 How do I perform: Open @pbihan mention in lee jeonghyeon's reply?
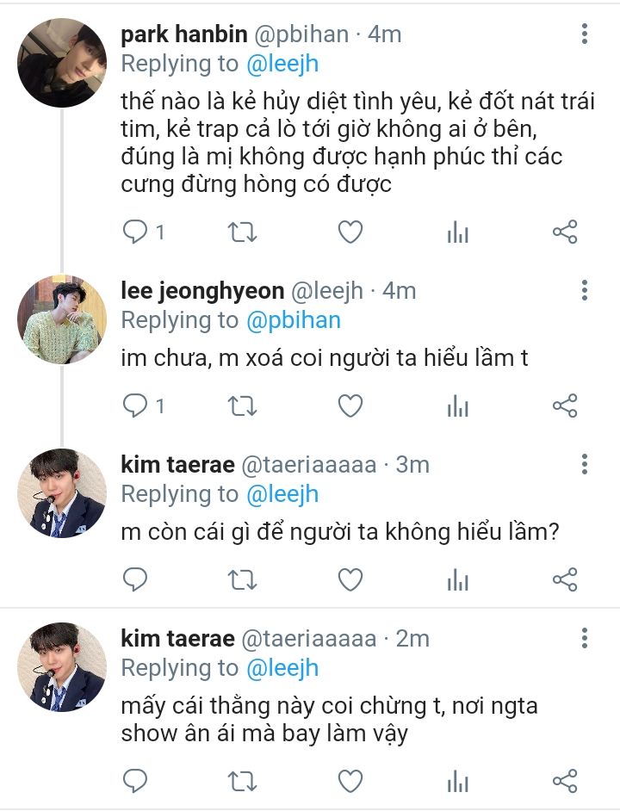coord(294,320)
